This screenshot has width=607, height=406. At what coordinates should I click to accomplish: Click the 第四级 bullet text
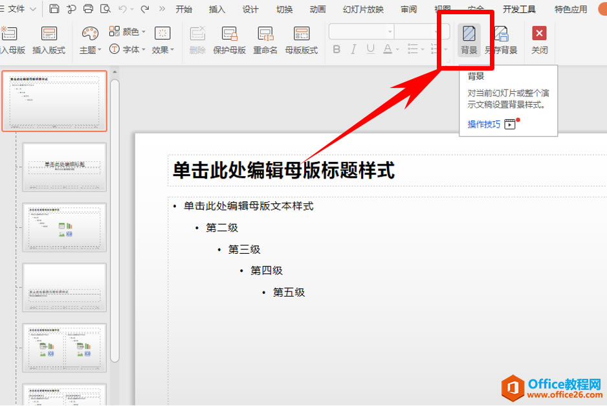click(267, 271)
